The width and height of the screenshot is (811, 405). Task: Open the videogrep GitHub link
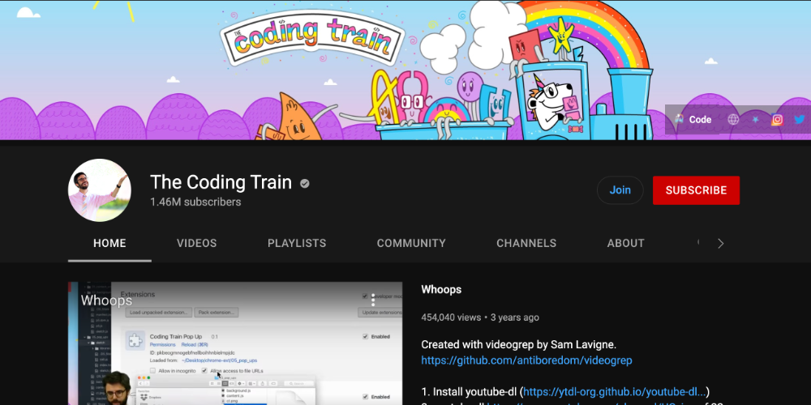coord(526,360)
